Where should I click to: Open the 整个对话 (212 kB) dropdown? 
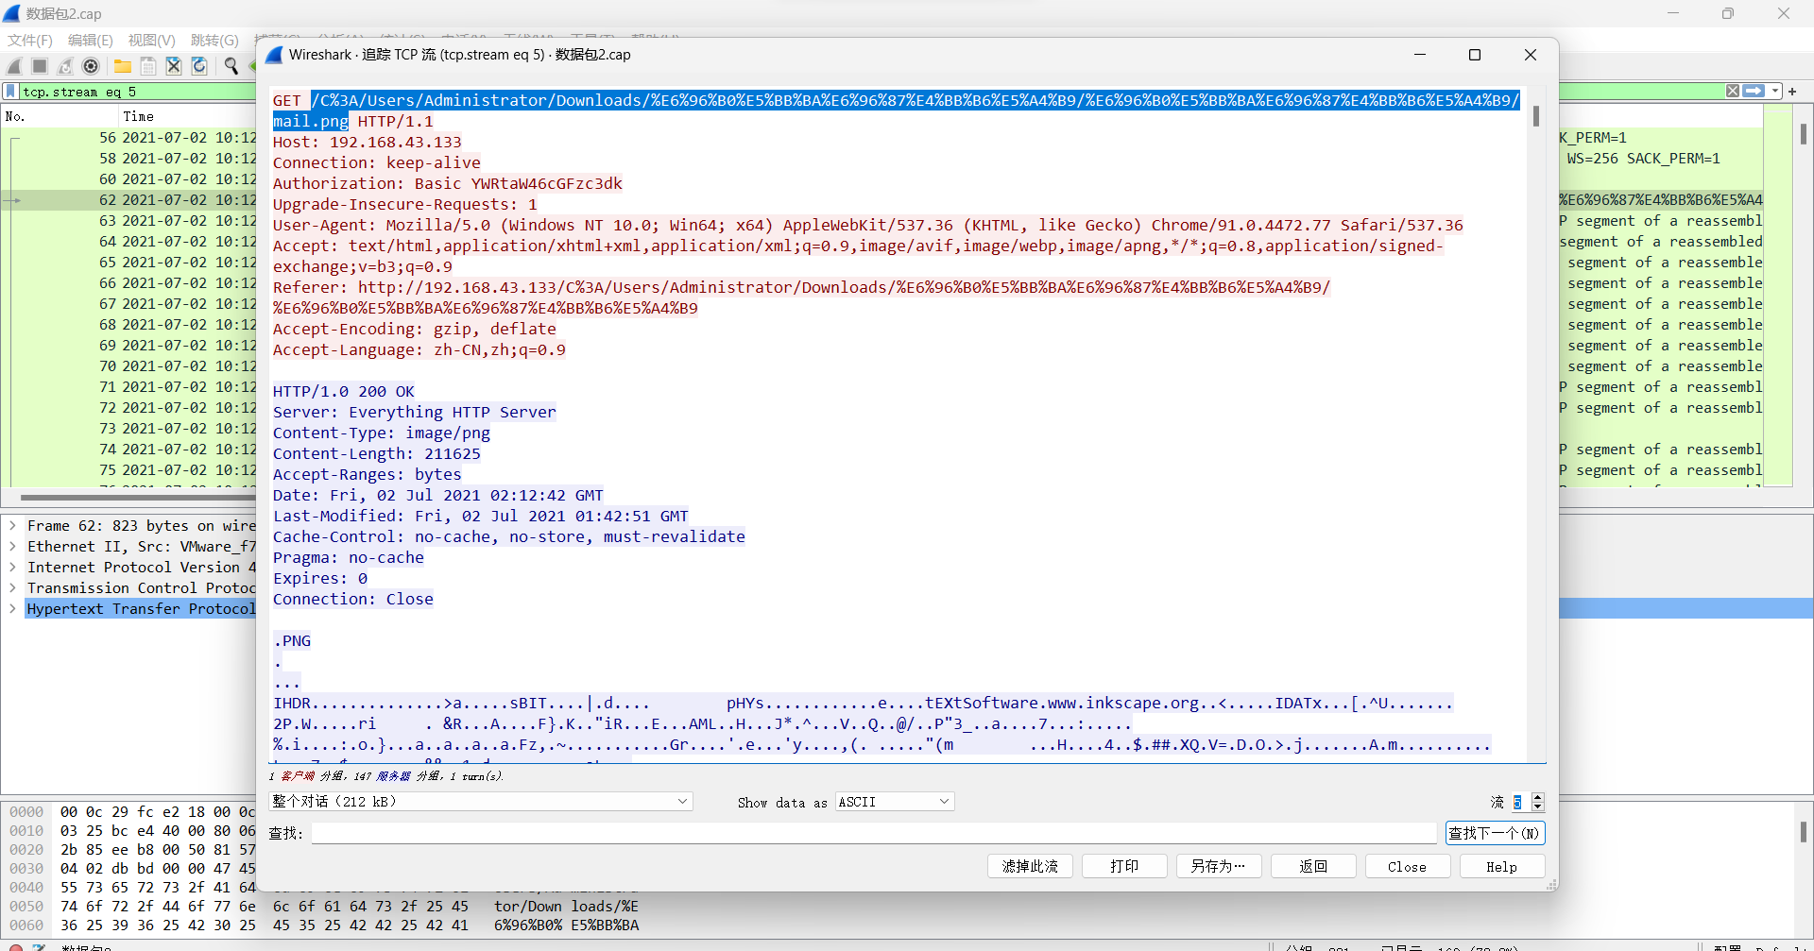(480, 802)
